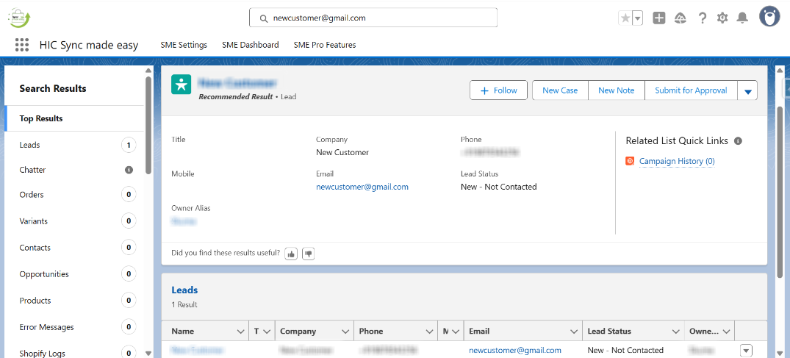790x358 pixels.
Task: Click '1 Result' text under Leads
Action: click(x=184, y=304)
